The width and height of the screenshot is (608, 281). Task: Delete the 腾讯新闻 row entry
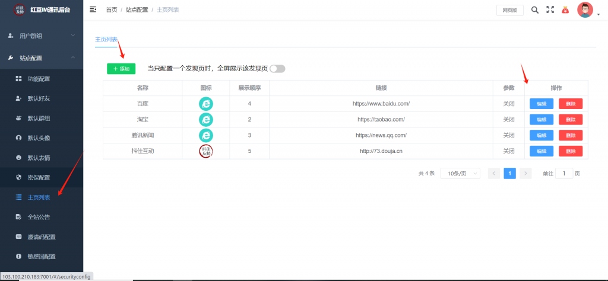click(570, 135)
